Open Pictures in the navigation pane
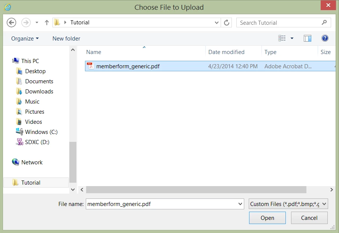This screenshot has height=233, width=339. (34, 112)
